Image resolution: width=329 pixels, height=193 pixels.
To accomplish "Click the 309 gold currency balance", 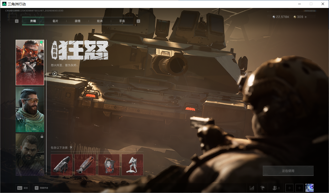I will (298, 17).
